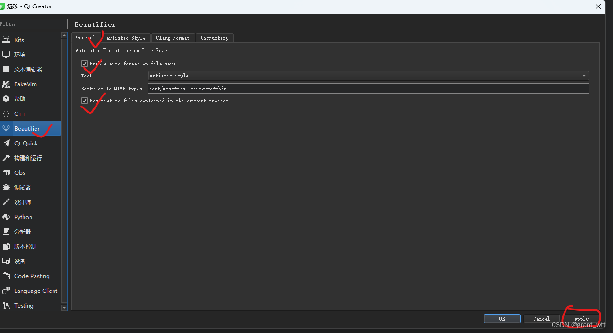Image resolution: width=613 pixels, height=333 pixels.
Task: Select the Code Pasting clipboard icon
Action: pyautogui.click(x=6, y=276)
